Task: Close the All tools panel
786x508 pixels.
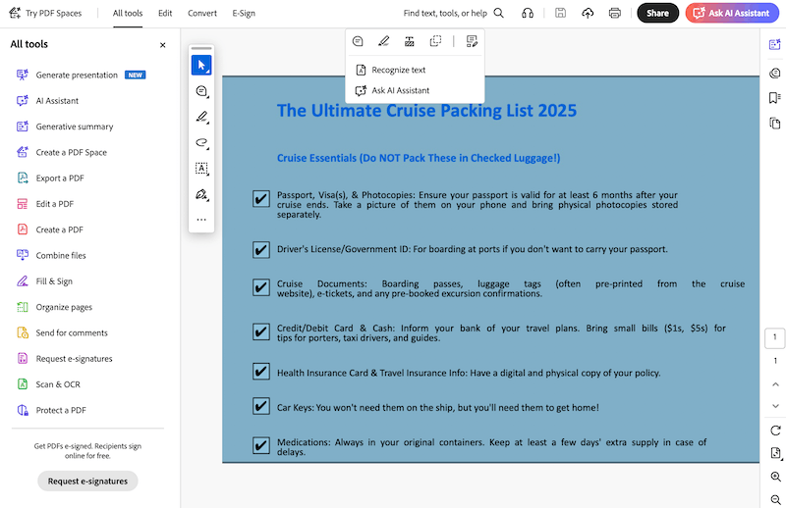Action: point(162,45)
